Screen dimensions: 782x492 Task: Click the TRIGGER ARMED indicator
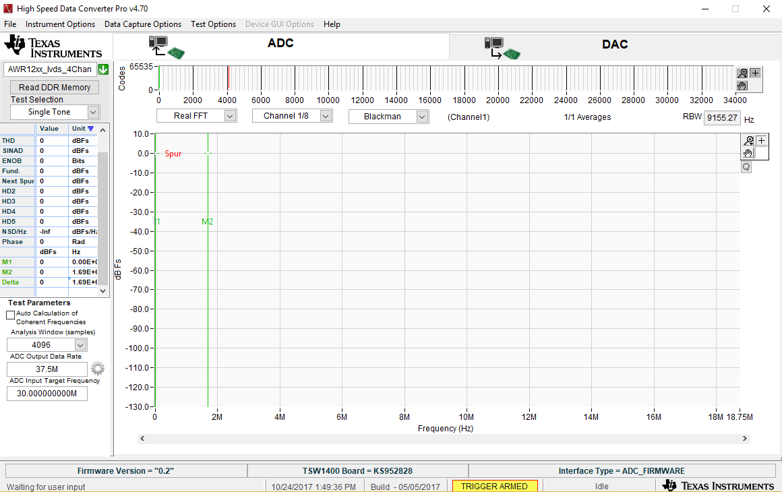(x=494, y=486)
